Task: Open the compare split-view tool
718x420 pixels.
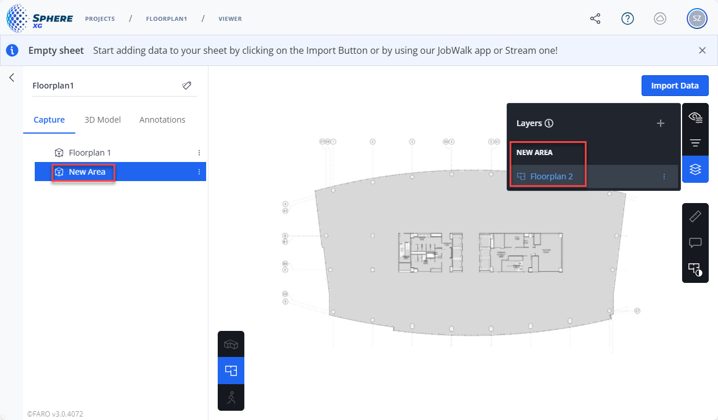Action: pyautogui.click(x=695, y=270)
